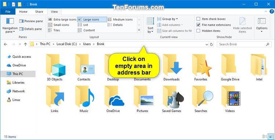Click Local Disk (C:) breadcrumb
Image resolution: width=275 pixels, height=140 pixels.
point(67,44)
